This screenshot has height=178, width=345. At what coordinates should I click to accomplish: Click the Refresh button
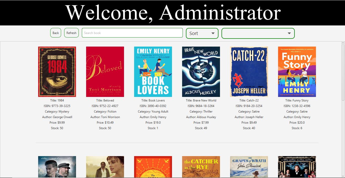click(71, 33)
